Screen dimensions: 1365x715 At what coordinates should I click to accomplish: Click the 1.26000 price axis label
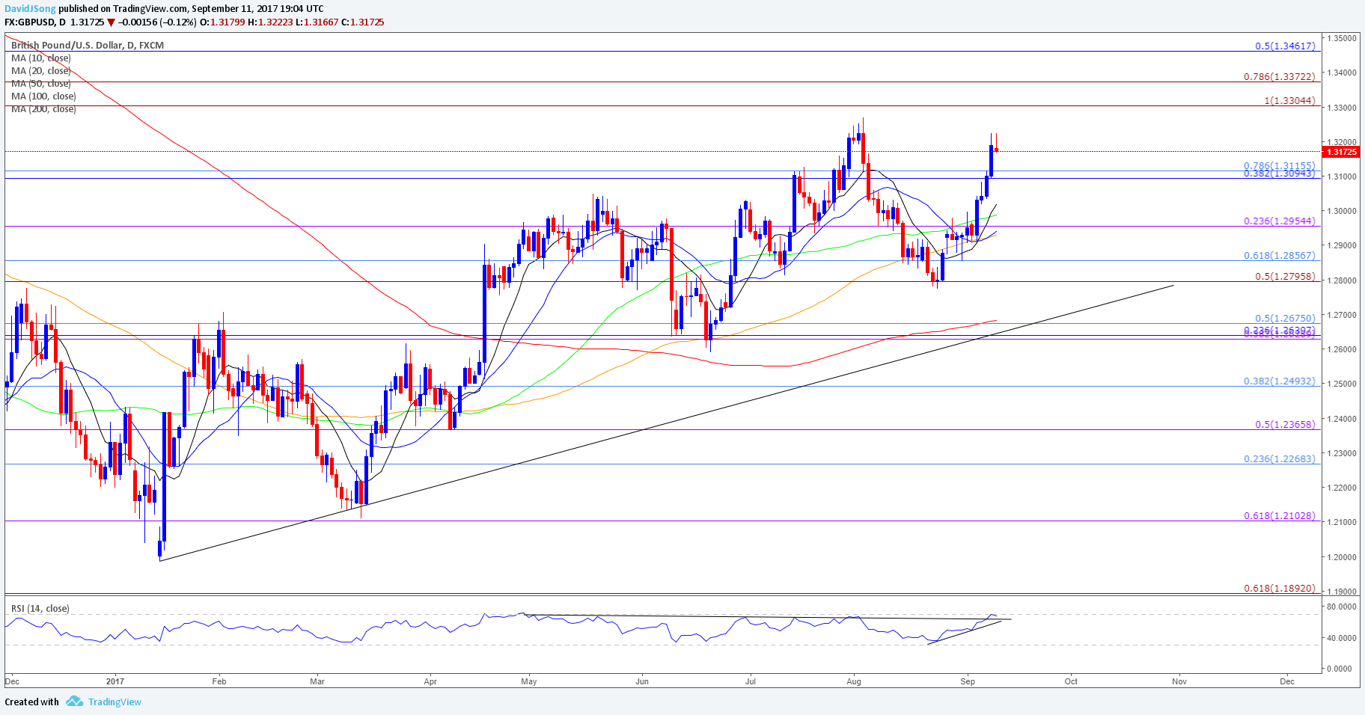1342,349
